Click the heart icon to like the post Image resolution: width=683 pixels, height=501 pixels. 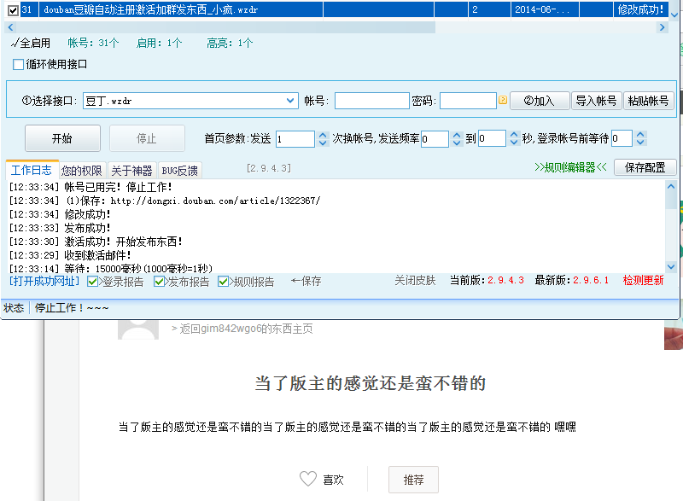(x=307, y=479)
